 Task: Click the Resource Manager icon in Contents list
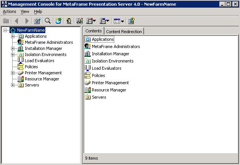tap(88, 90)
